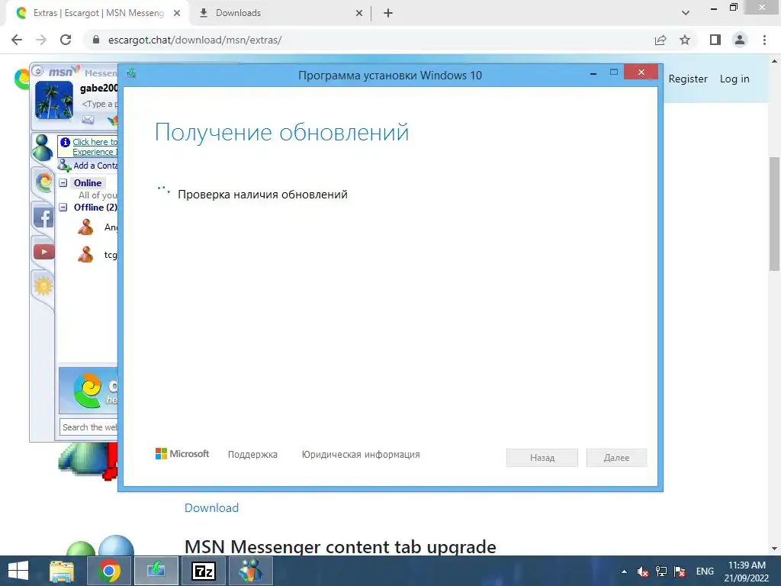Open the Windows Start button
This screenshot has height=586, width=781.
[x=18, y=571]
